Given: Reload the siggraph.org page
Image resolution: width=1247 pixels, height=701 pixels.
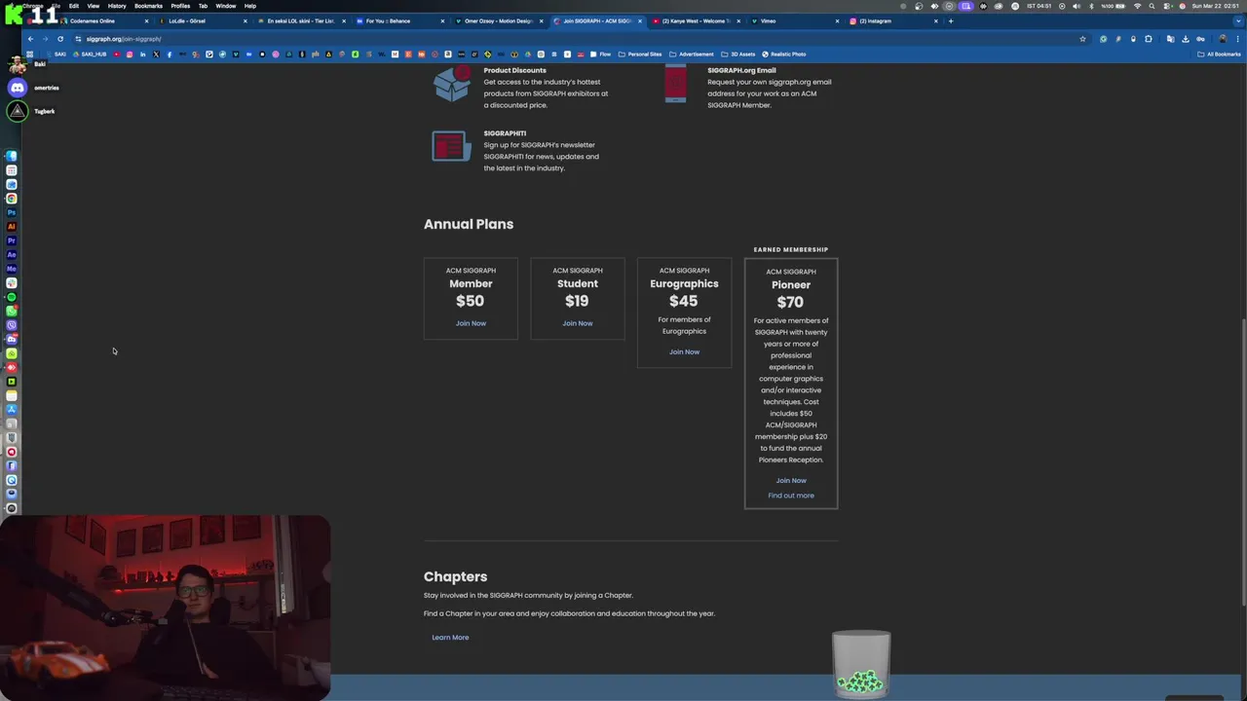Looking at the screenshot, I should [x=60, y=39].
